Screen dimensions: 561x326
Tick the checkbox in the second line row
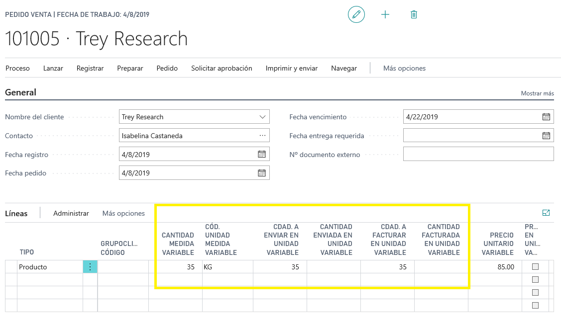click(x=535, y=280)
